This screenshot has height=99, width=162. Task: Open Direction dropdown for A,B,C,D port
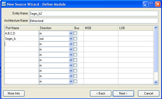(x=71, y=33)
